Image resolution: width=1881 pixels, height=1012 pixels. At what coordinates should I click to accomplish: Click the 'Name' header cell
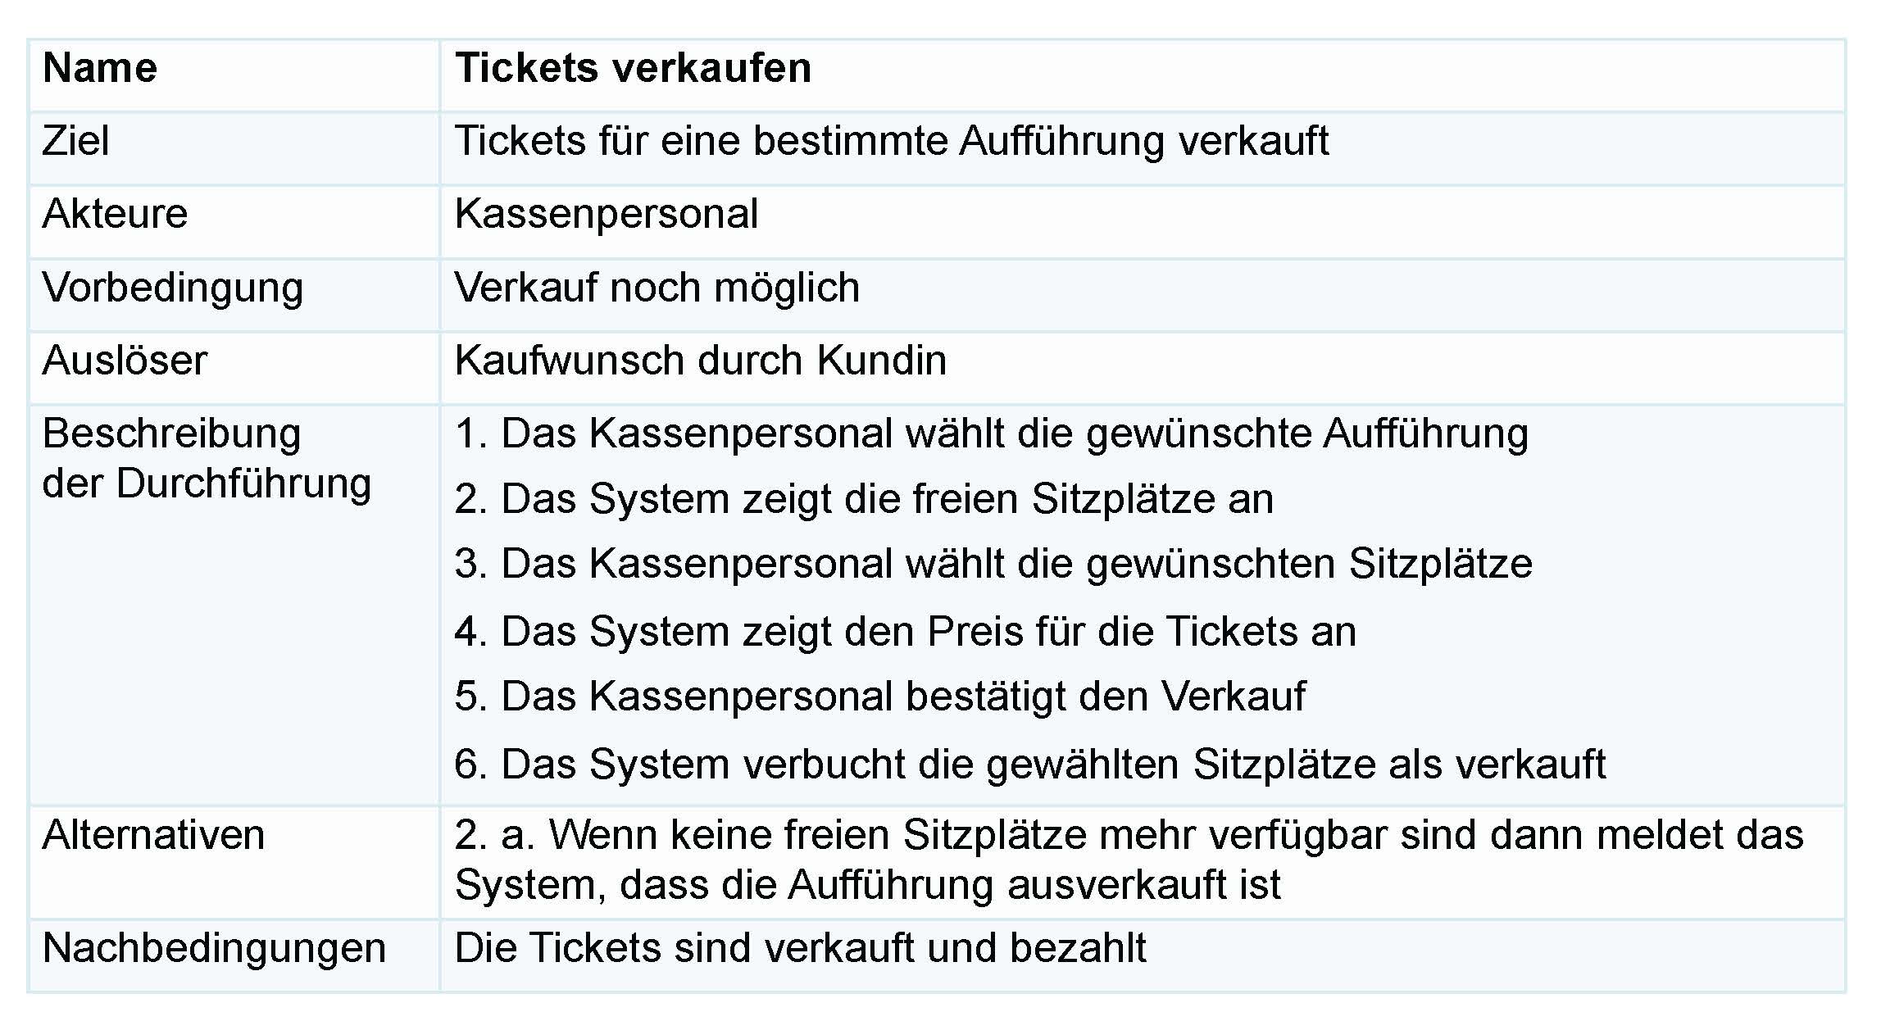pos(99,68)
